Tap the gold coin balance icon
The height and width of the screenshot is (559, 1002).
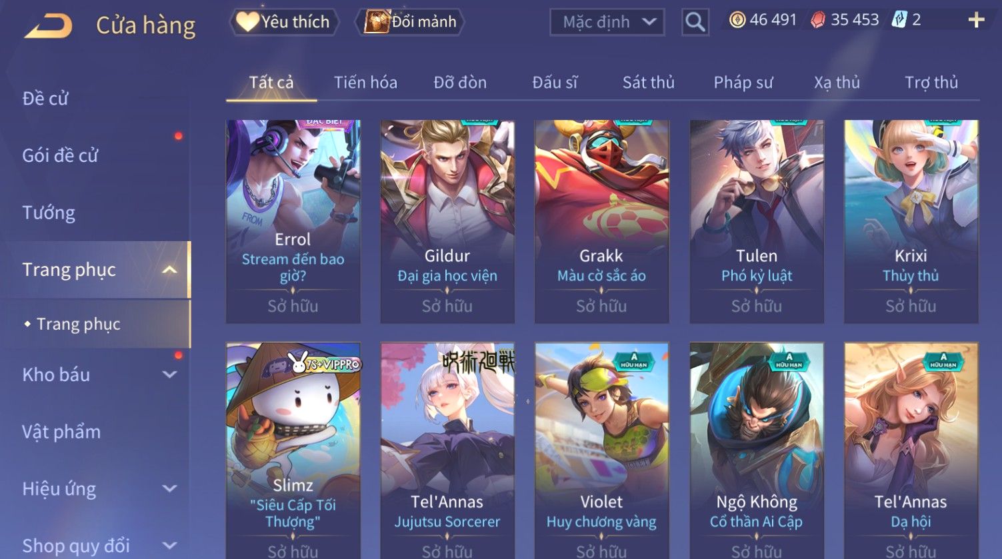click(737, 21)
